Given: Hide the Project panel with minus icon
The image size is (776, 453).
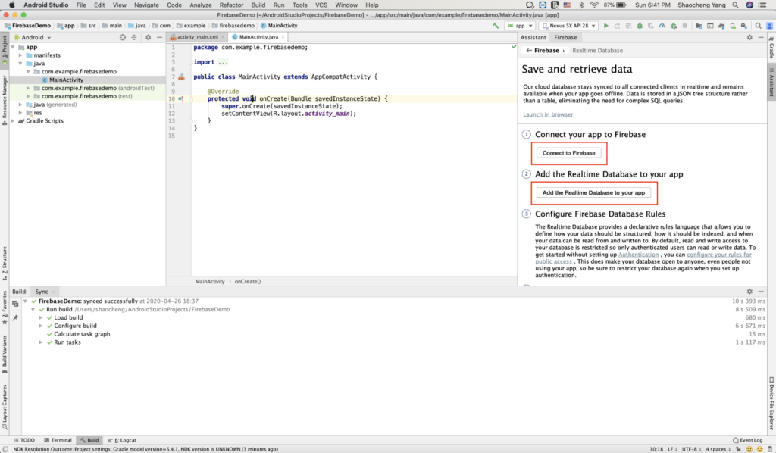Looking at the screenshot, I should (159, 38).
